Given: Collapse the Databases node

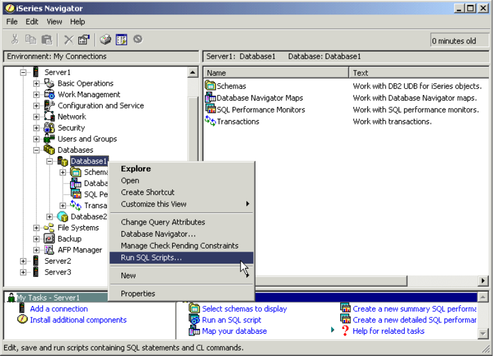Looking at the screenshot, I should [x=36, y=150].
